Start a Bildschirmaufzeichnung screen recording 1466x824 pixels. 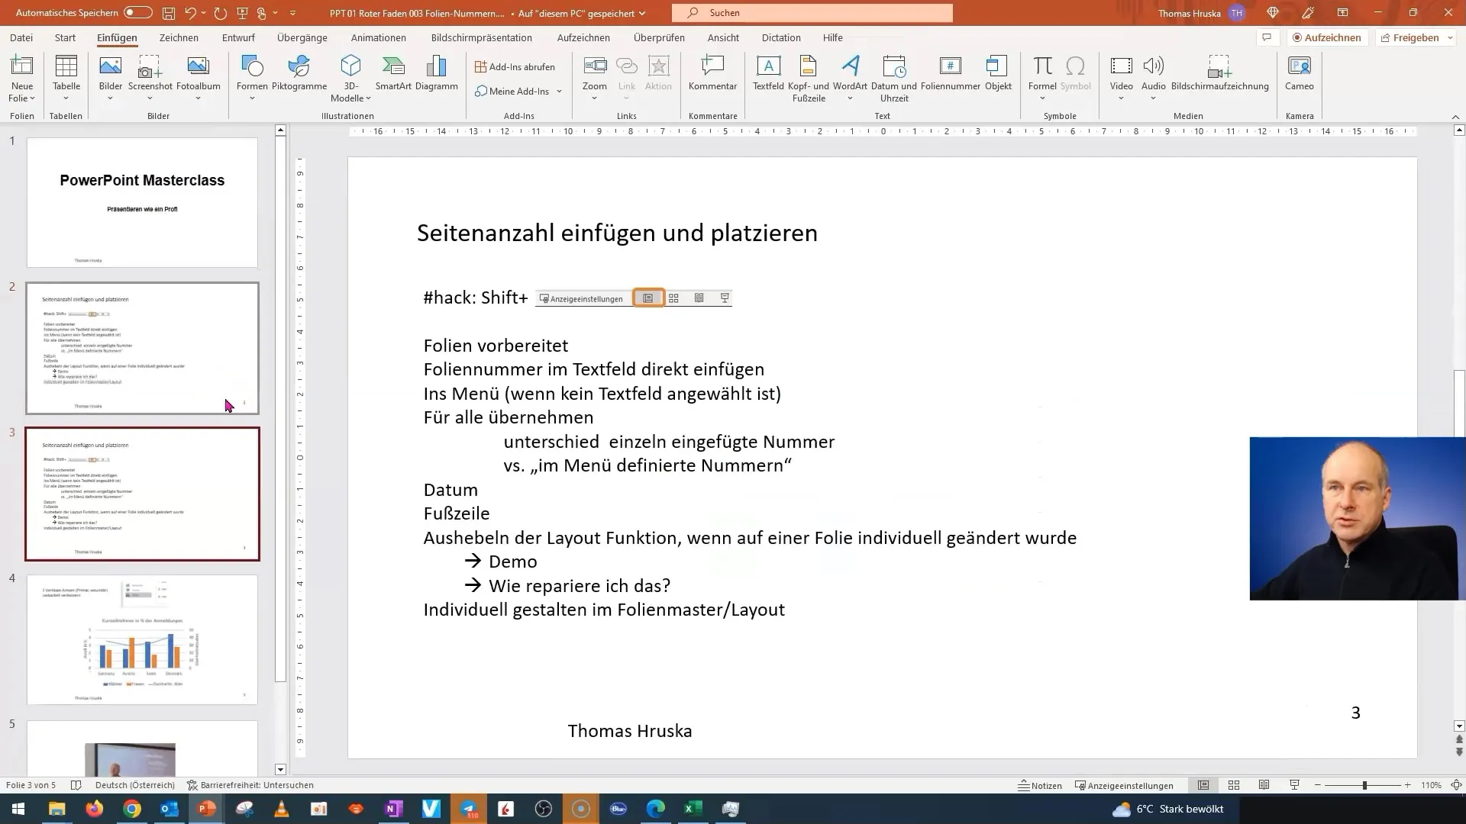click(1219, 73)
